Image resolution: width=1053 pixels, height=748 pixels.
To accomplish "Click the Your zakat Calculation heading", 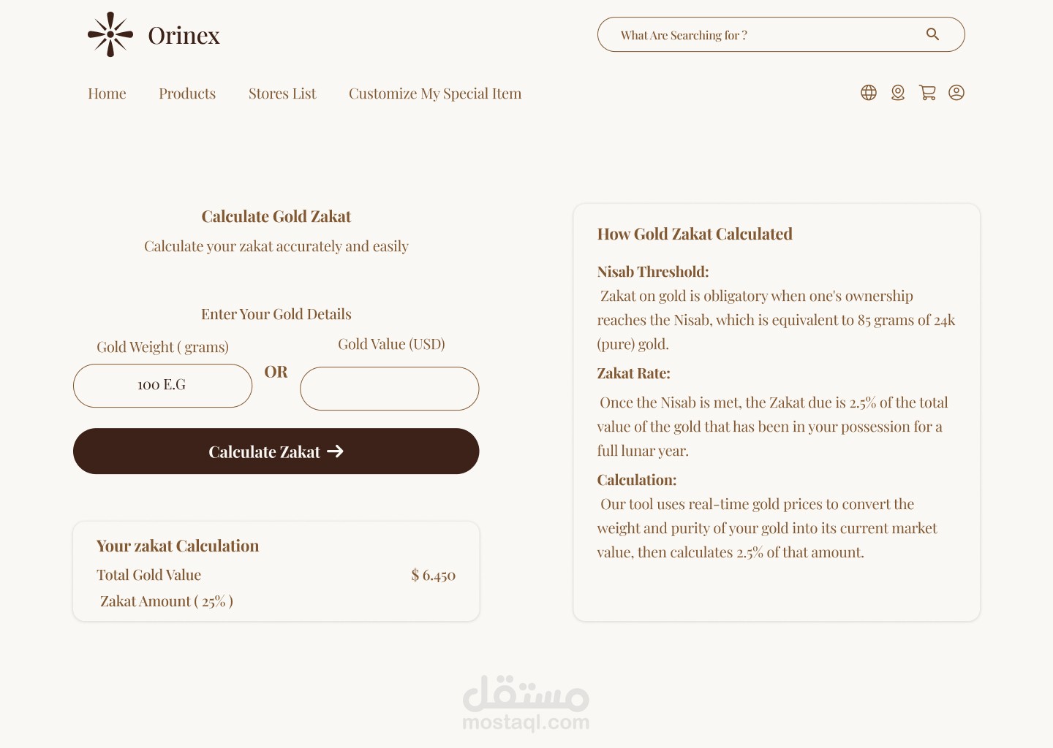I will 178,546.
